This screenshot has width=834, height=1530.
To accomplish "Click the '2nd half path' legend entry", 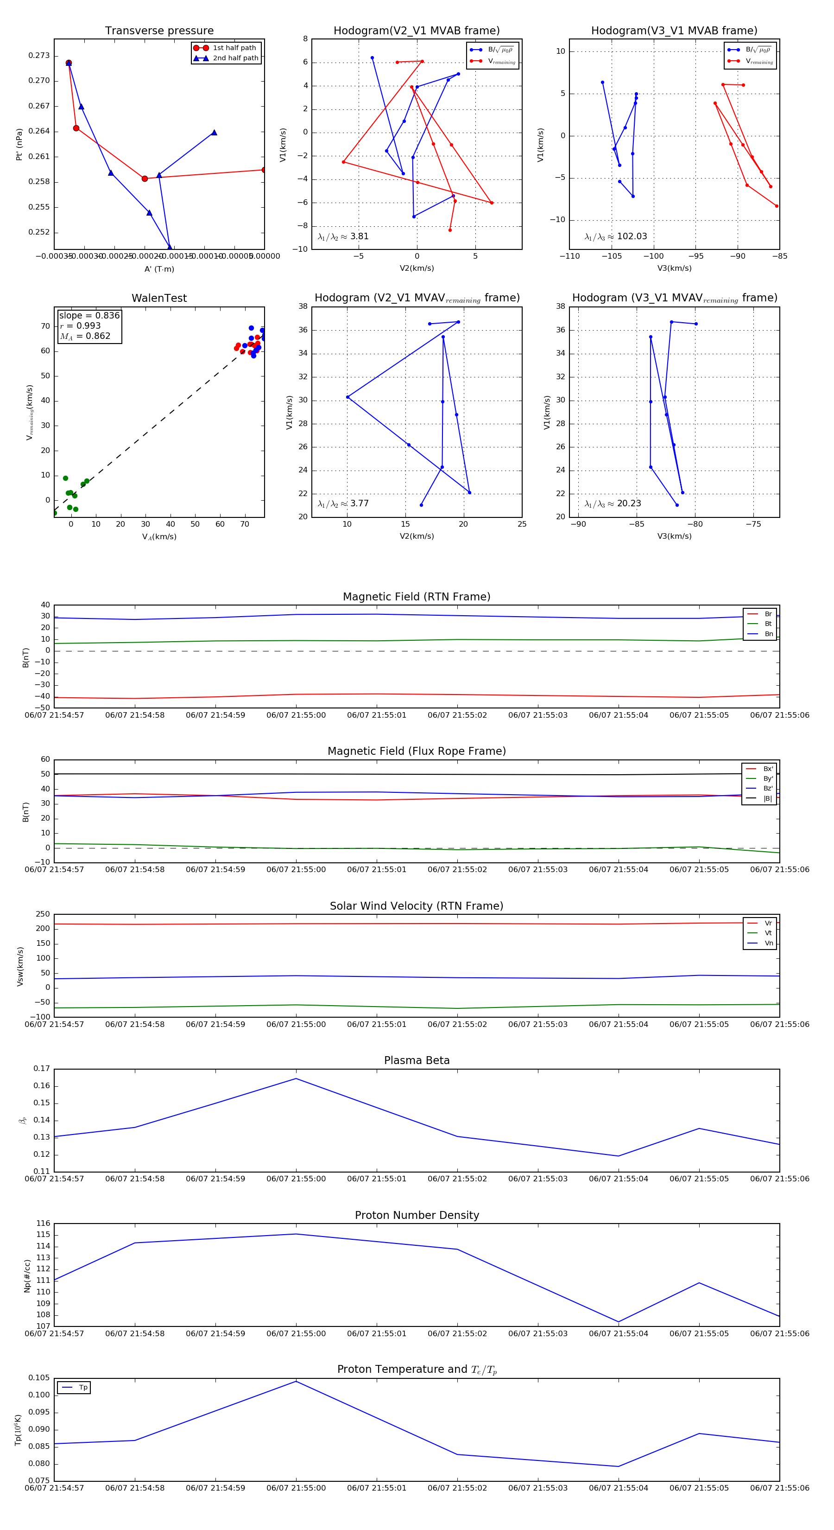I will pos(226,58).
